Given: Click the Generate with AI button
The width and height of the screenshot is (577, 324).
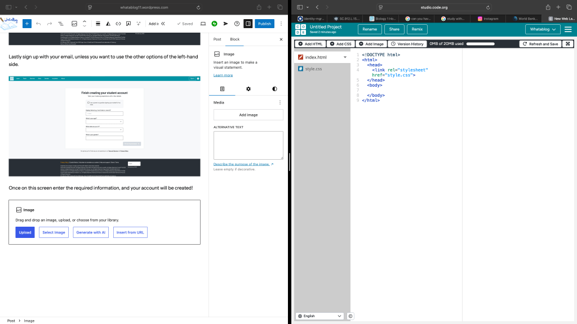Looking at the screenshot, I should 91,232.
